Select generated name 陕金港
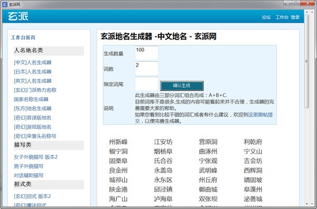Viewport: 317px width, 209px height. point(118,189)
